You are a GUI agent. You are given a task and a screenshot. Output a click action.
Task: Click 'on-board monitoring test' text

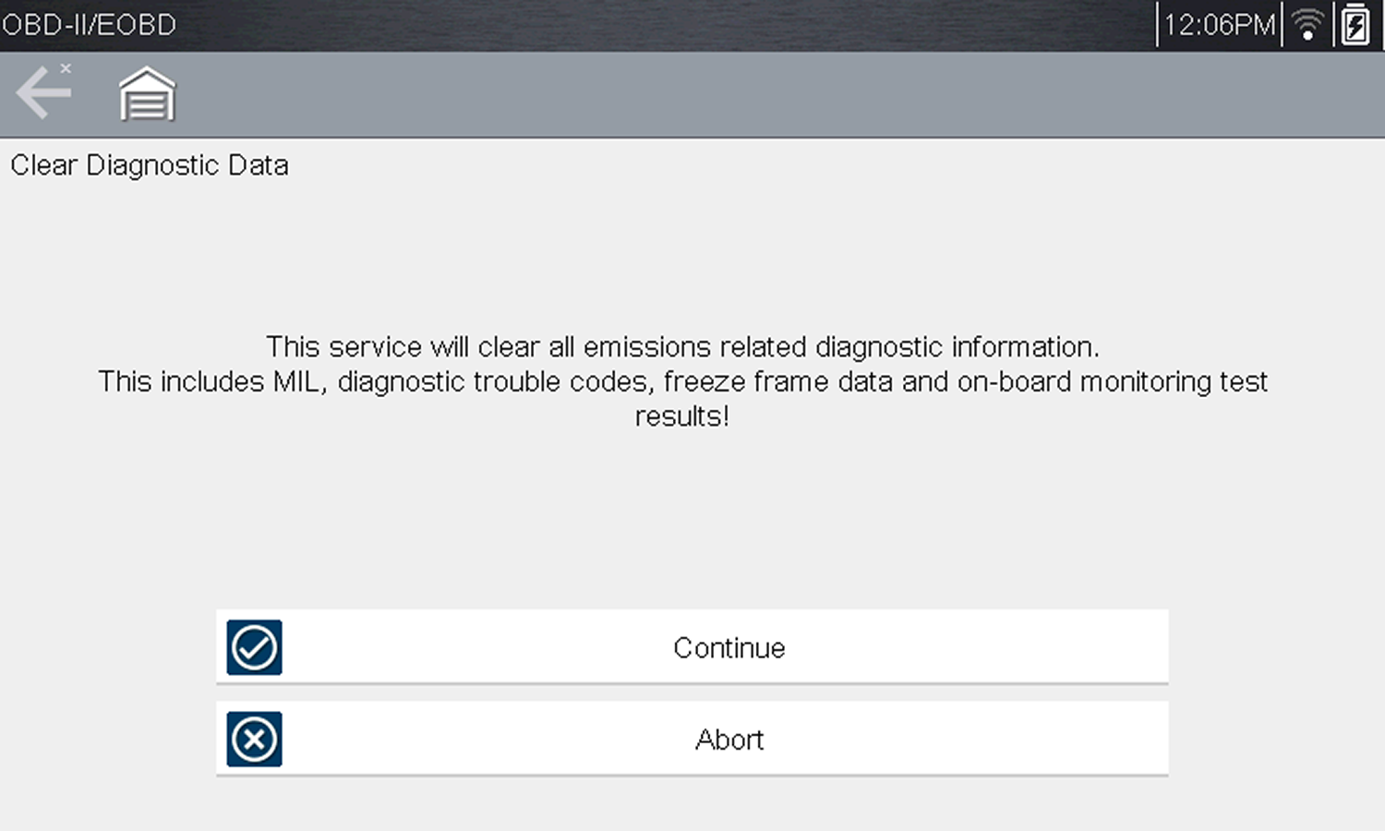(x=1112, y=381)
